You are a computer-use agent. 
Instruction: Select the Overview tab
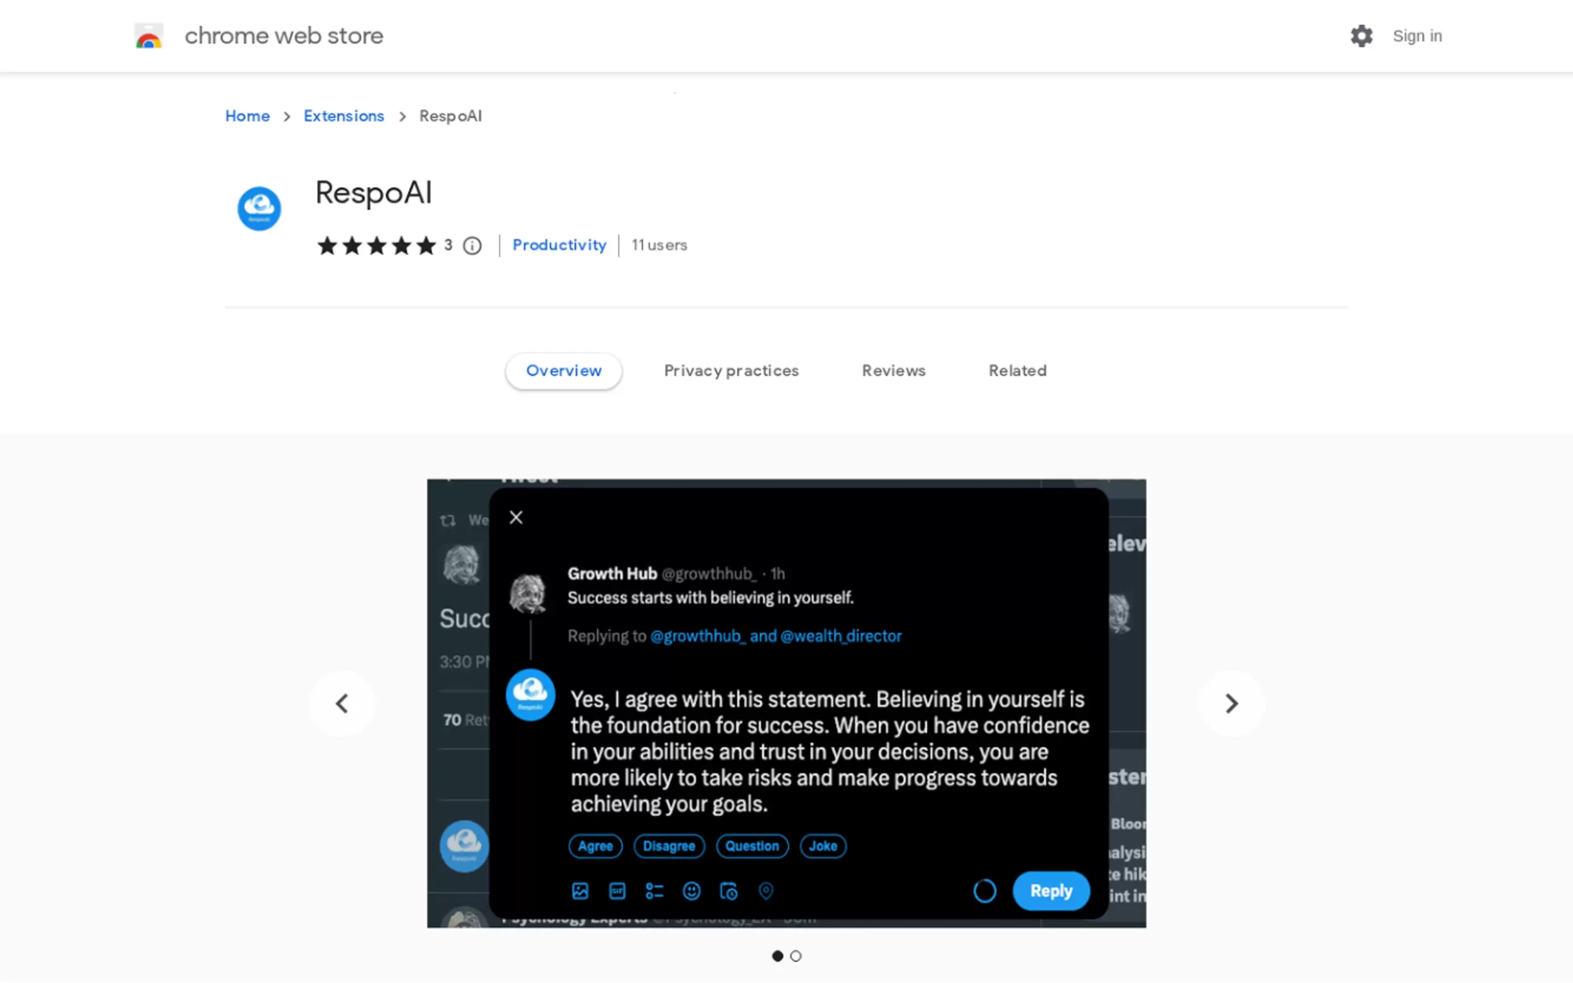click(x=564, y=371)
